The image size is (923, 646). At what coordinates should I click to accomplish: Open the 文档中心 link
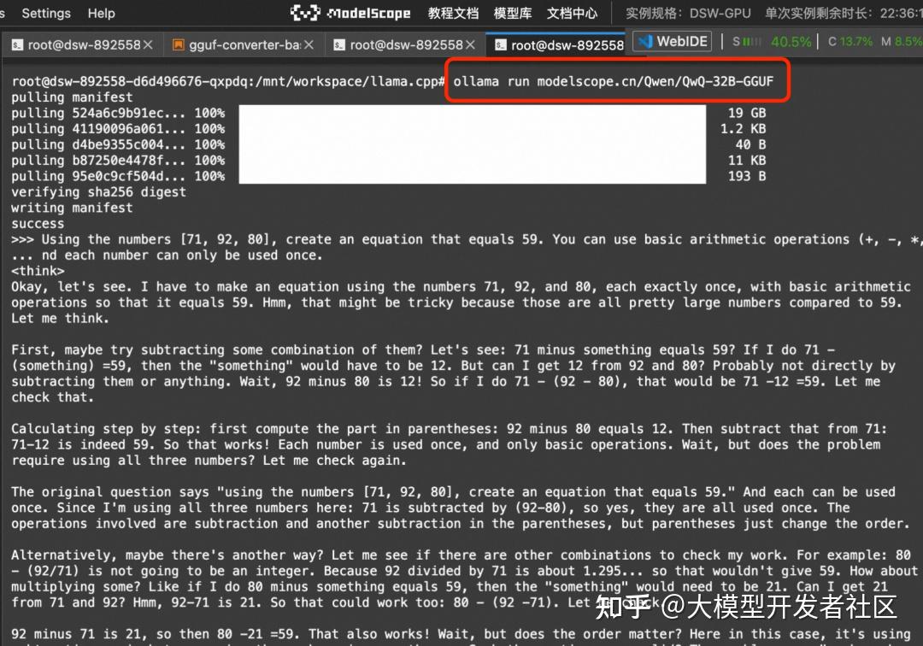572,13
